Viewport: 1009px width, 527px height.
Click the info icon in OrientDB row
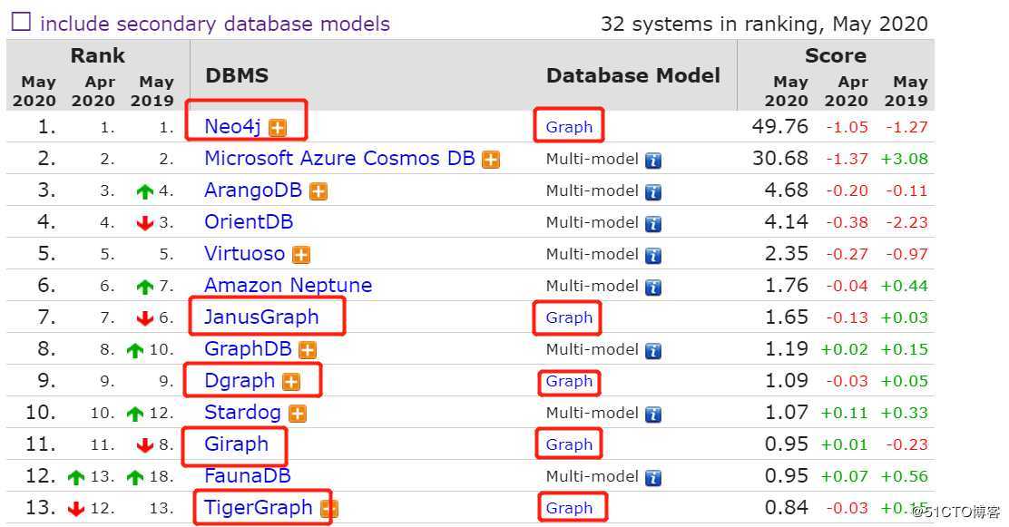click(x=653, y=224)
